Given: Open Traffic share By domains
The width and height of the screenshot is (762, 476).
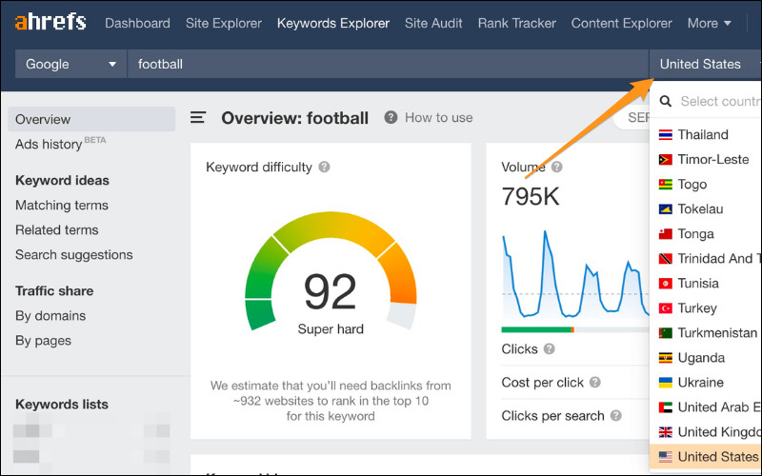Looking at the screenshot, I should (x=50, y=316).
